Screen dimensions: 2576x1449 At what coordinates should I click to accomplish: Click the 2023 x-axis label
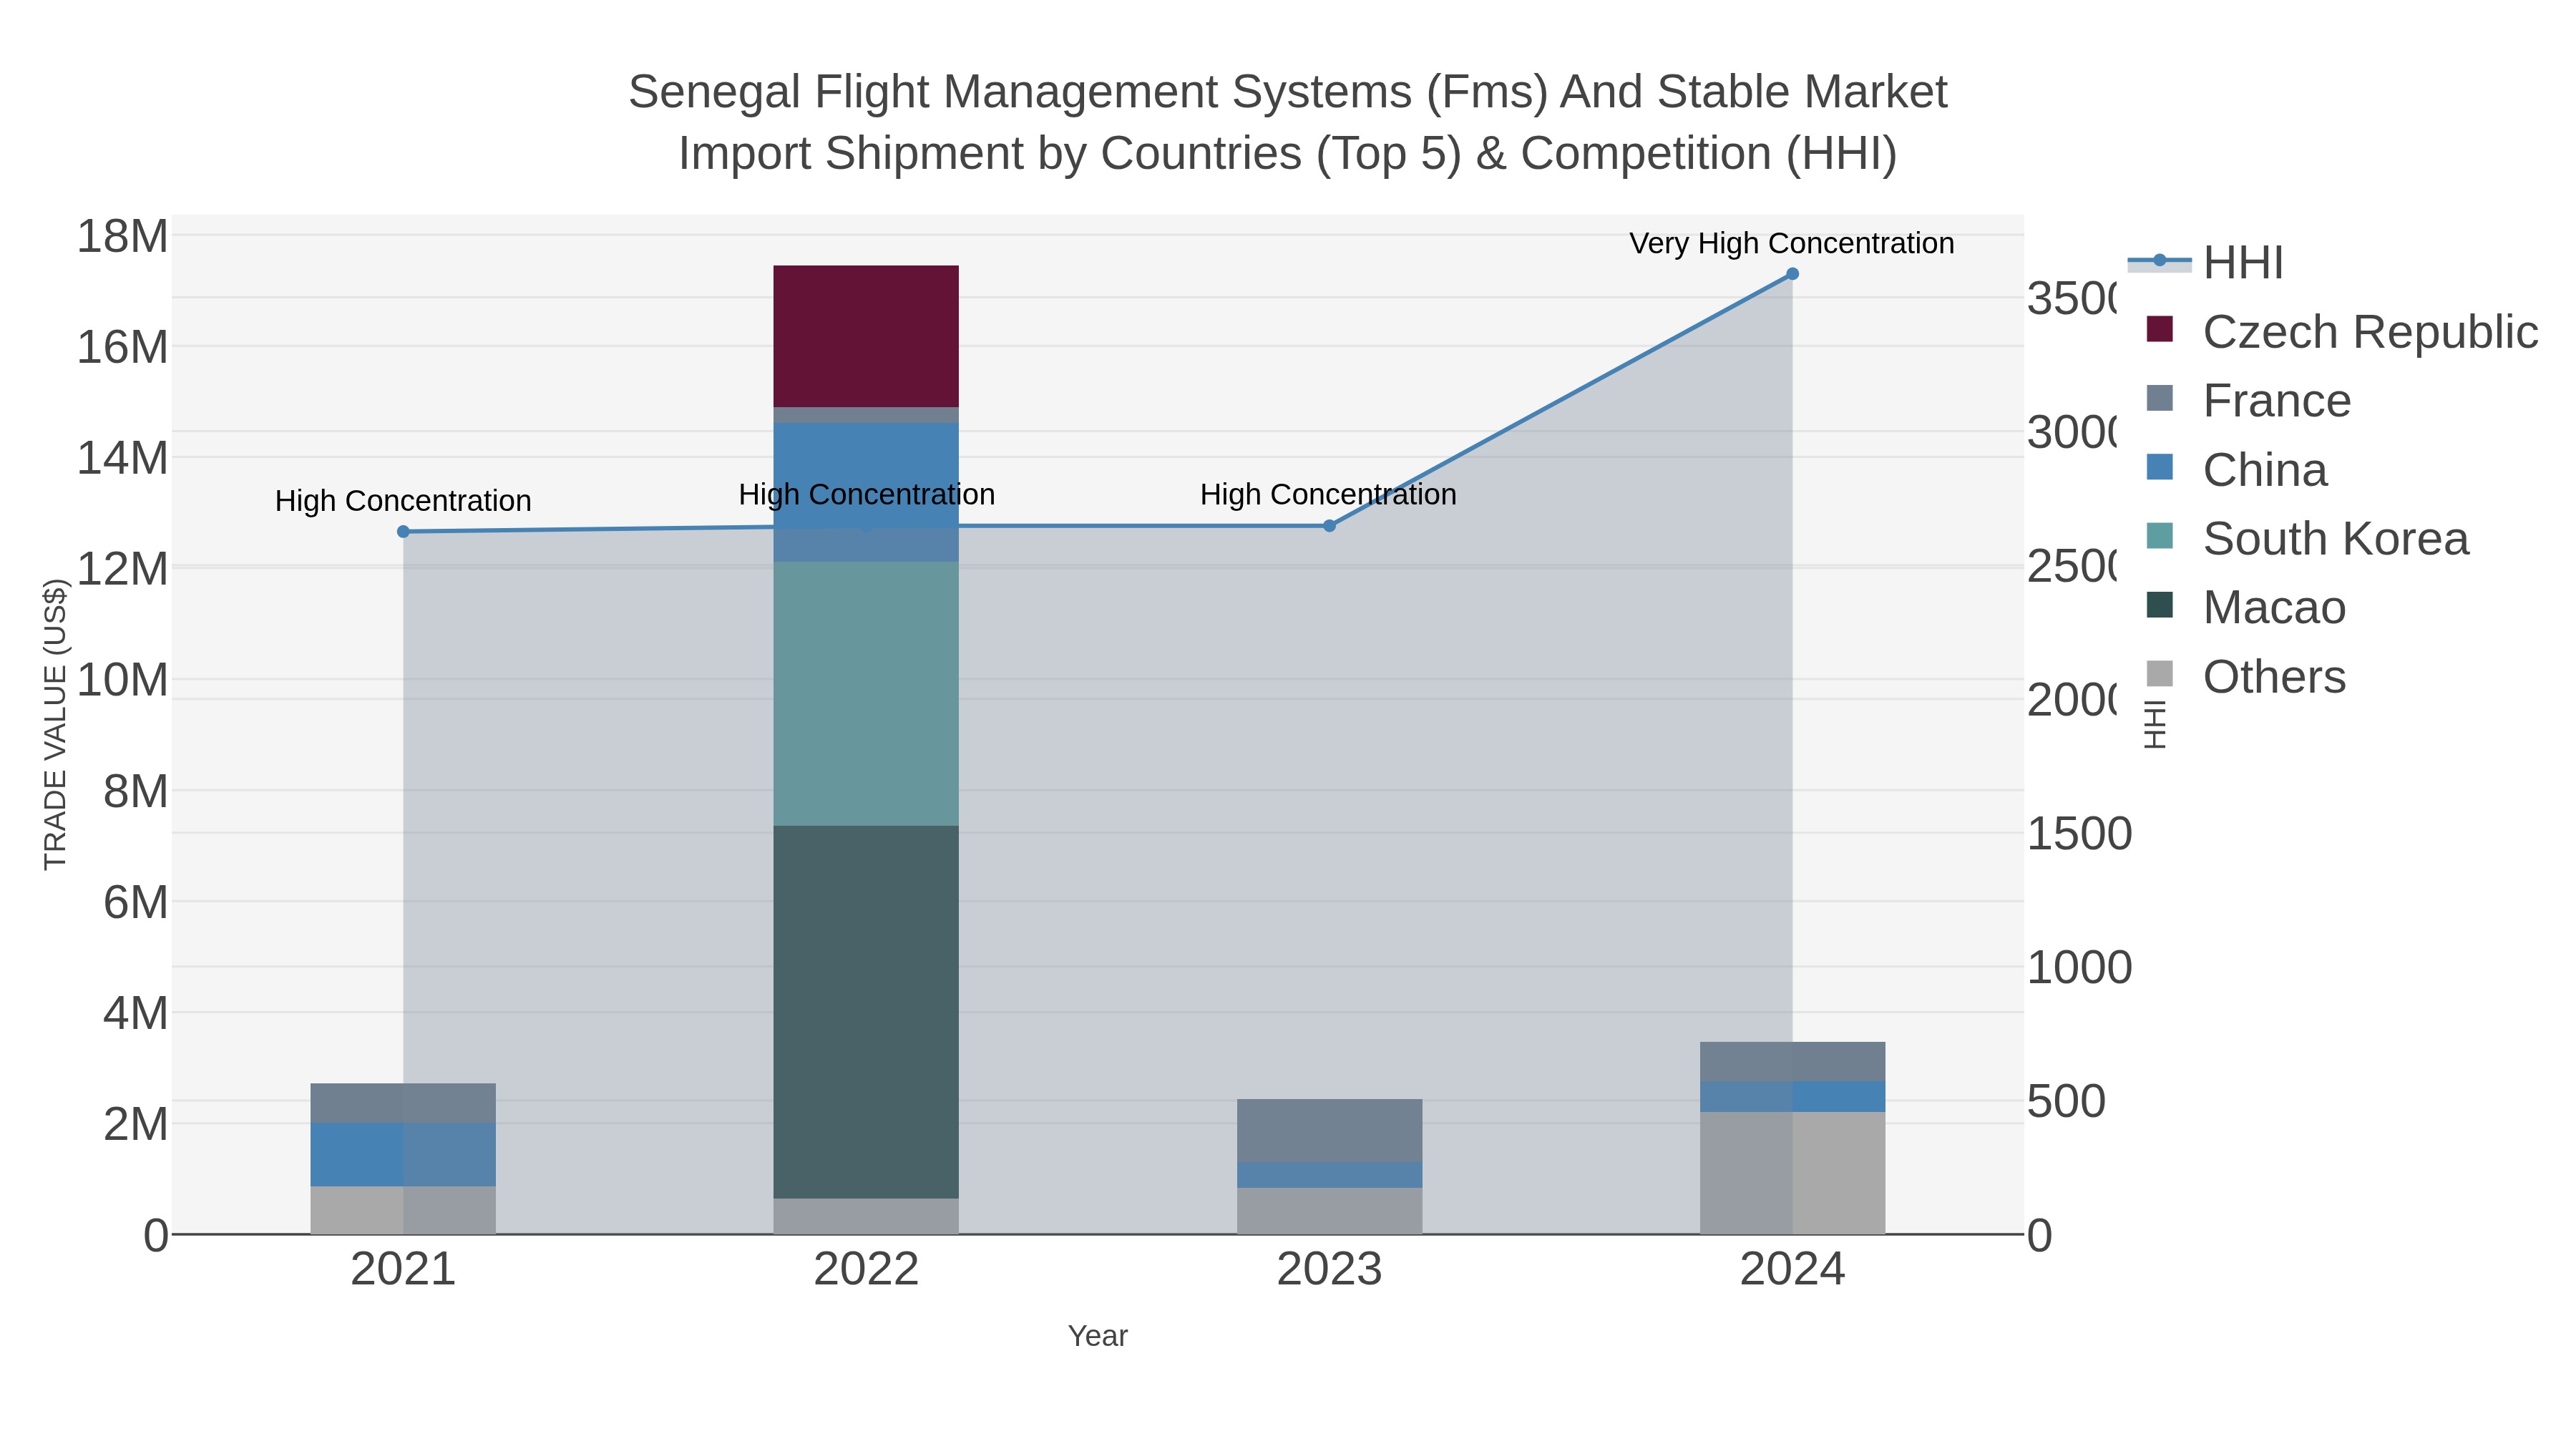[1329, 1270]
